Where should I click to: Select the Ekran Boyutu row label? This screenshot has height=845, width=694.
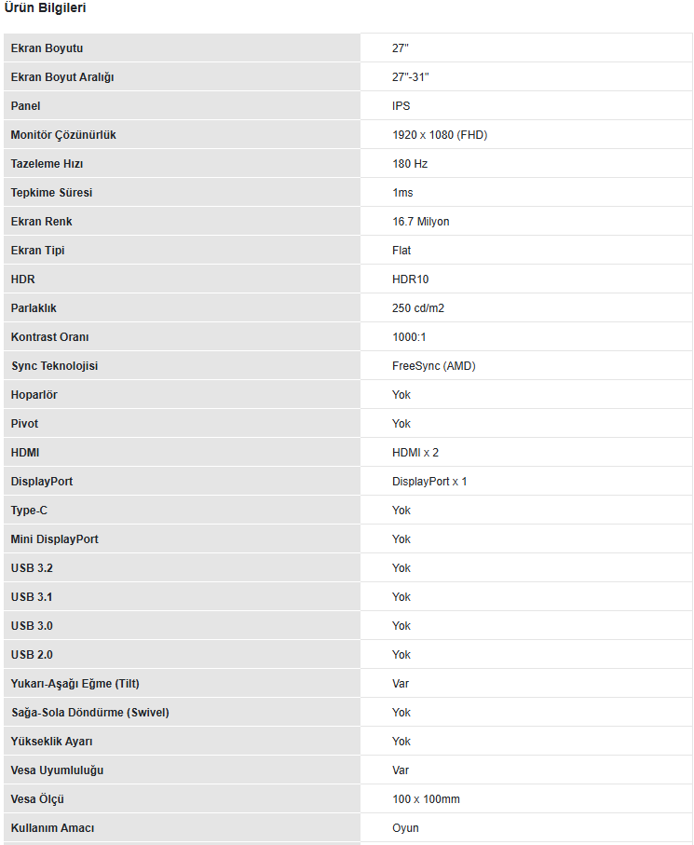(53, 48)
